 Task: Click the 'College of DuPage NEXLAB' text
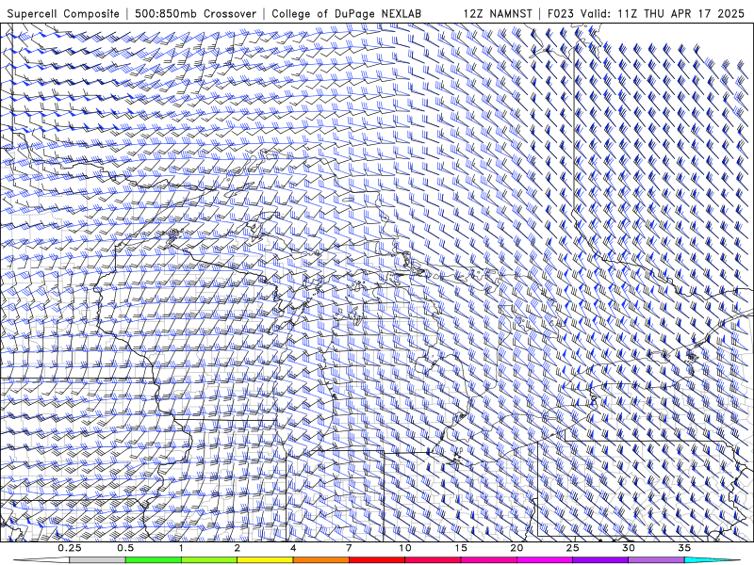(346, 13)
